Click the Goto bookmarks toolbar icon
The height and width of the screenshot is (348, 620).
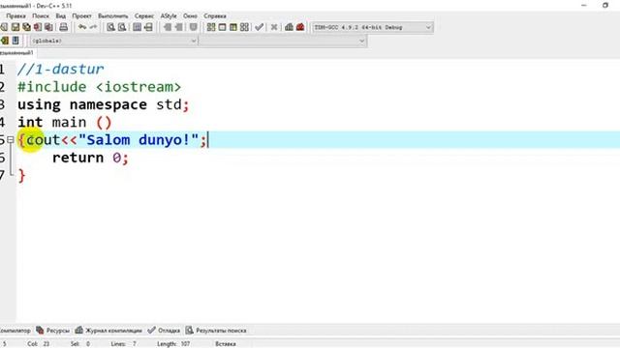194,27
